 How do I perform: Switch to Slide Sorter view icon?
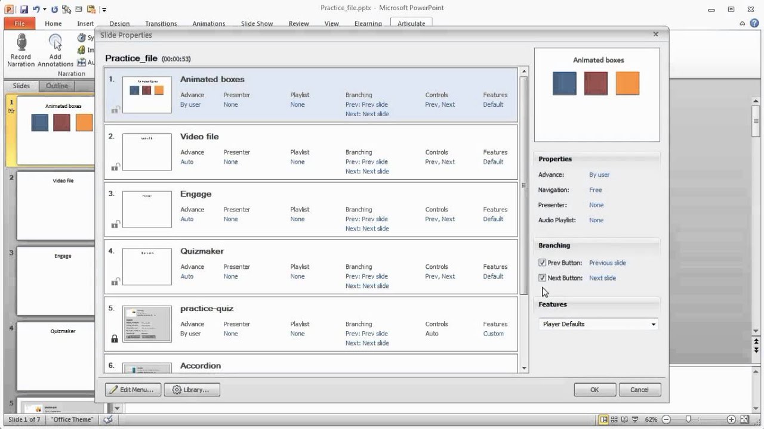click(615, 419)
